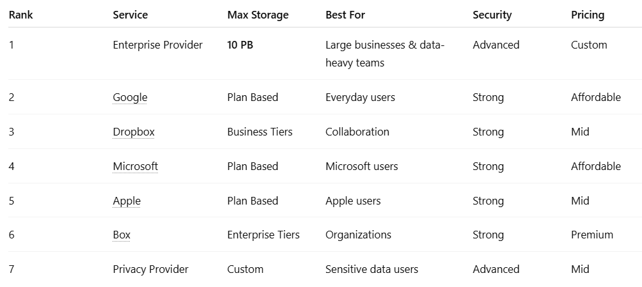Click the Collaboration cell
Viewport: 642px width, 287px height.
357,132
